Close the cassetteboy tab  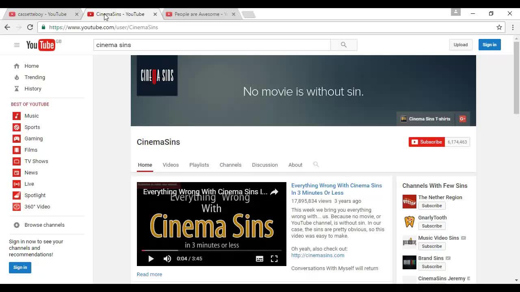tap(77, 14)
